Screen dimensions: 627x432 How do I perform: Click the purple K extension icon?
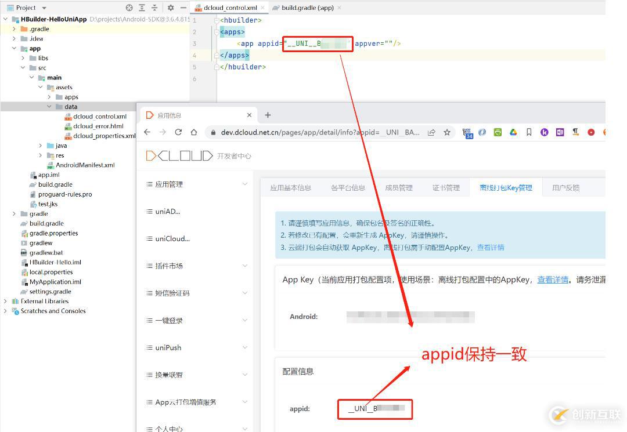(544, 132)
